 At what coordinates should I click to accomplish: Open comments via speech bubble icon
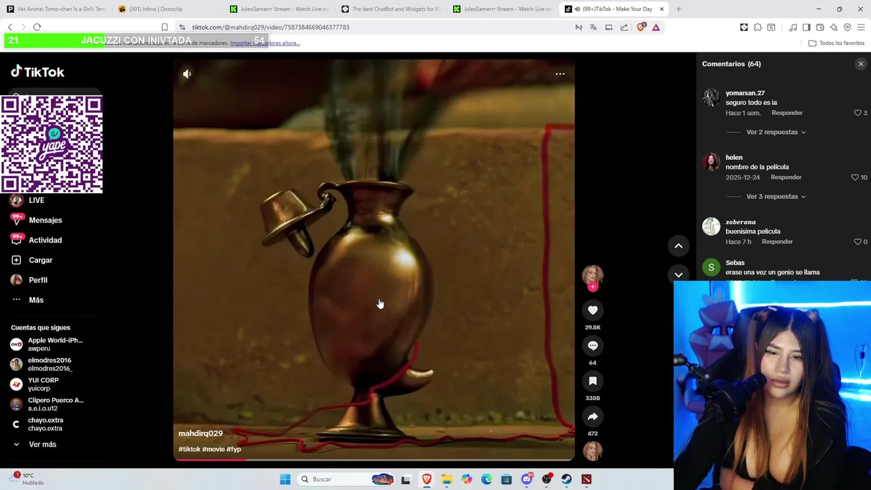(x=593, y=346)
